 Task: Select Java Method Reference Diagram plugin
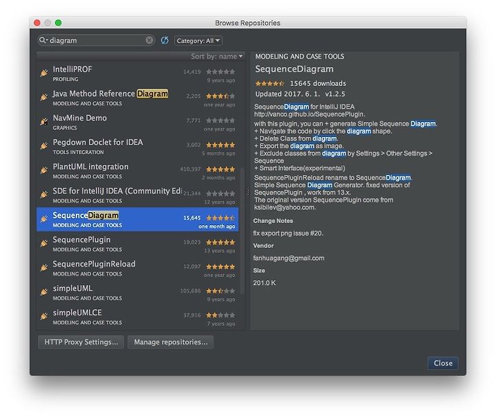(x=138, y=98)
